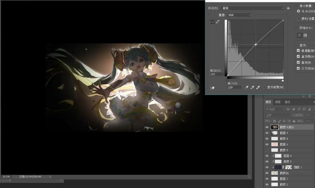This screenshot has width=315, height=188.
Task: Click the on-image adjustment hand tool
Action: (x=212, y=88)
